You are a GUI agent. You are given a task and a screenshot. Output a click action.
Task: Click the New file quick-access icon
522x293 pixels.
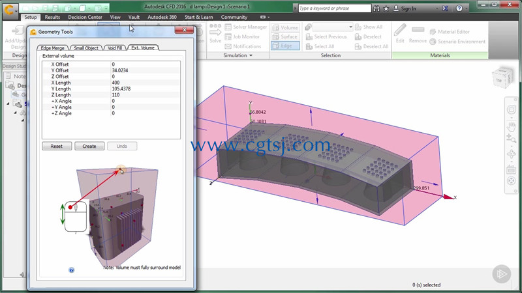[26, 8]
